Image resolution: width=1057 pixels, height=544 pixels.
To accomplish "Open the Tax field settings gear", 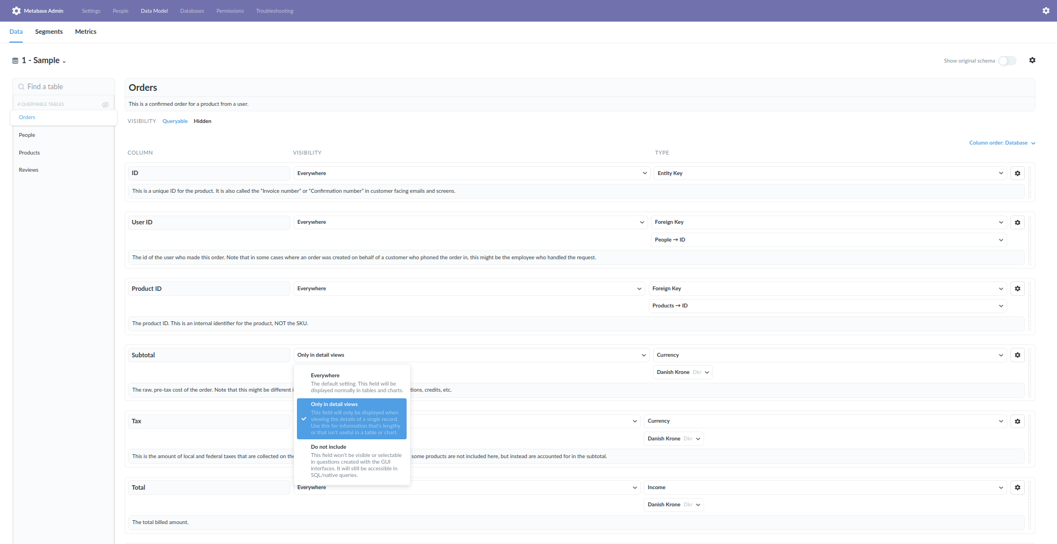I will pyautogui.click(x=1017, y=421).
